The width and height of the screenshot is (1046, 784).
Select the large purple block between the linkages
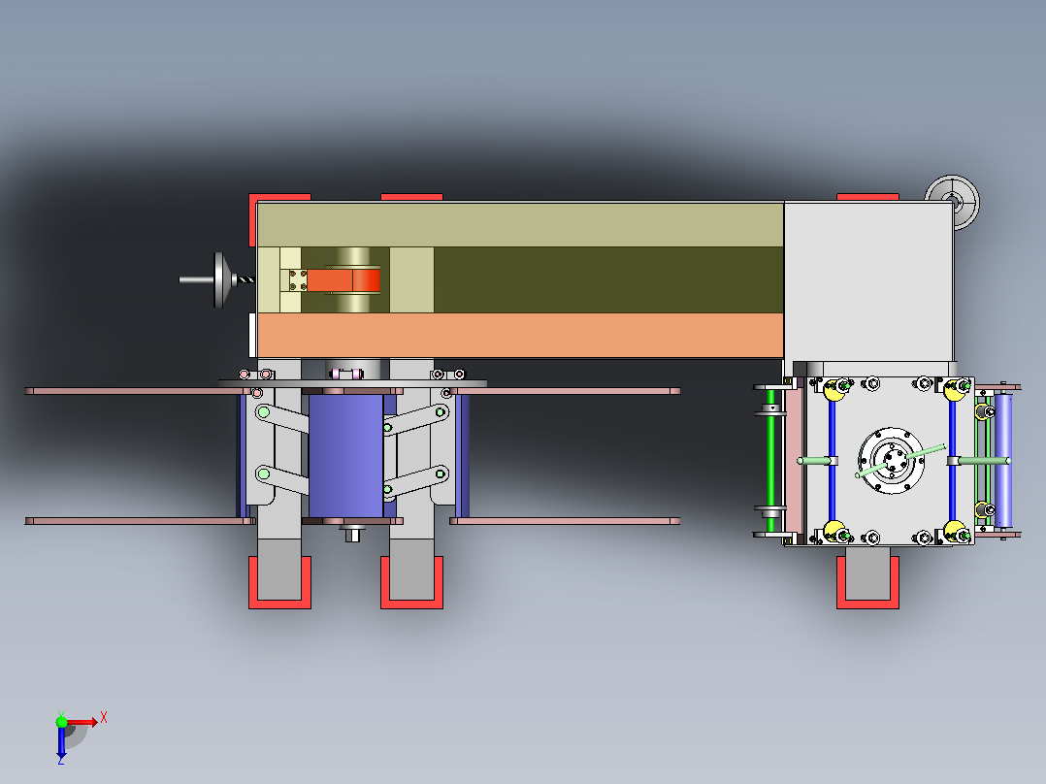(345, 456)
